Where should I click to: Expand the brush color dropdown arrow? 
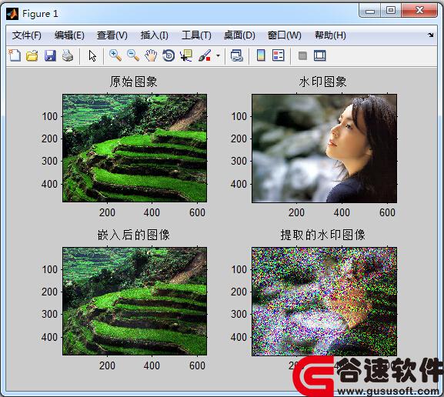[x=218, y=55]
